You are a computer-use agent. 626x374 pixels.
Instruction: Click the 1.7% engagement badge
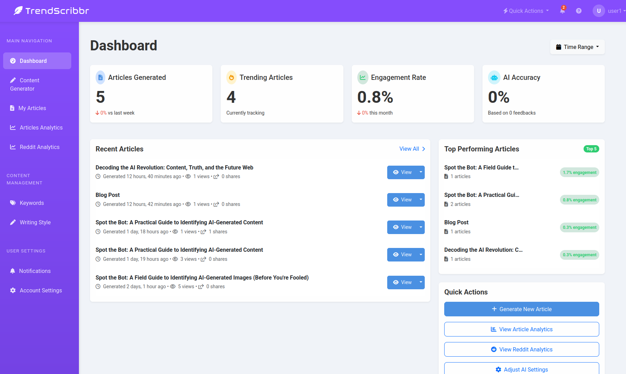(x=579, y=172)
